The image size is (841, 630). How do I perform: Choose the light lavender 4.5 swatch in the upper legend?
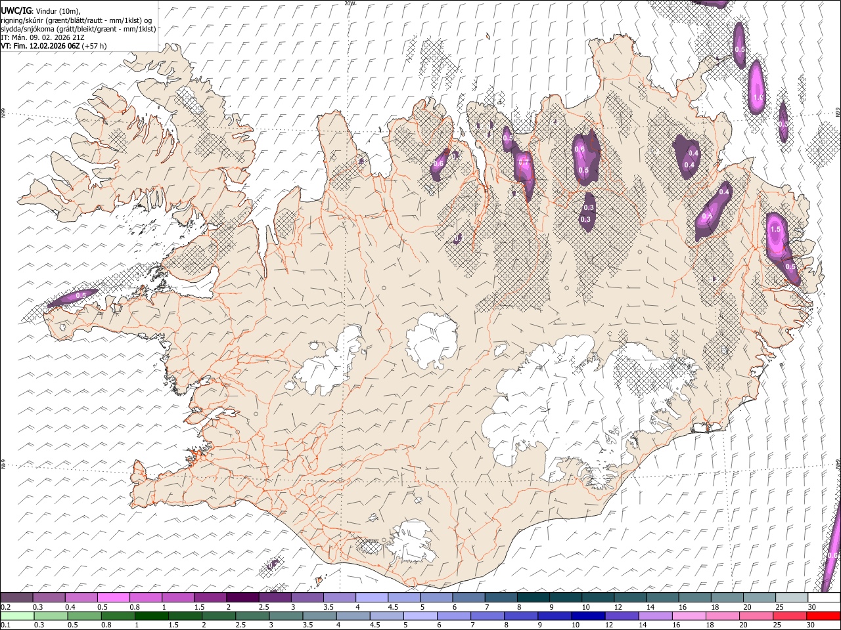tap(403, 597)
